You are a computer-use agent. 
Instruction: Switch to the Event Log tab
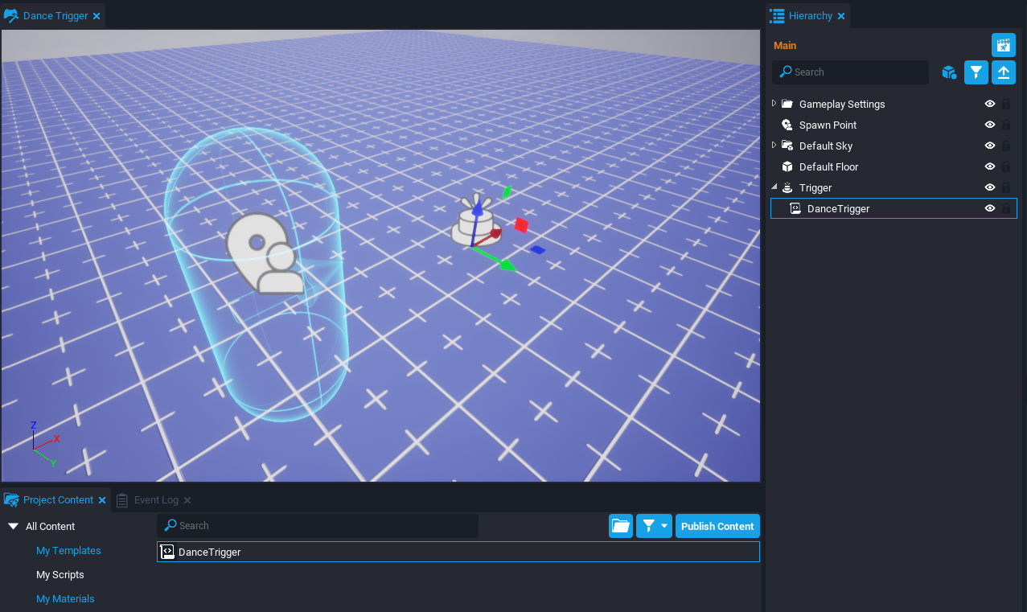pos(155,500)
